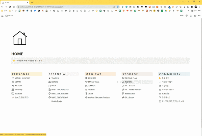Open HABIT TRACKER Ver.2 page
Screen dimensions: 202x136
pos(60,97)
